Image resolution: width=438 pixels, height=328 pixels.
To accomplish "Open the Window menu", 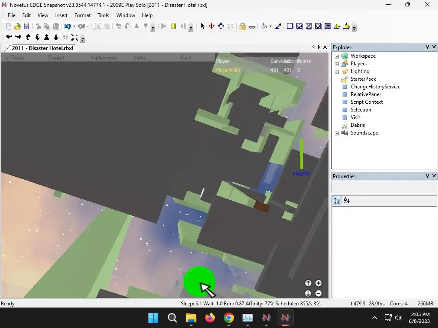I will click(x=126, y=15).
